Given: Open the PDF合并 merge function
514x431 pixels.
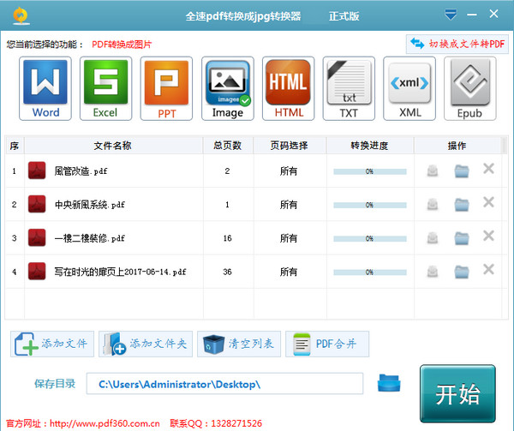Looking at the screenshot, I should coord(327,344).
